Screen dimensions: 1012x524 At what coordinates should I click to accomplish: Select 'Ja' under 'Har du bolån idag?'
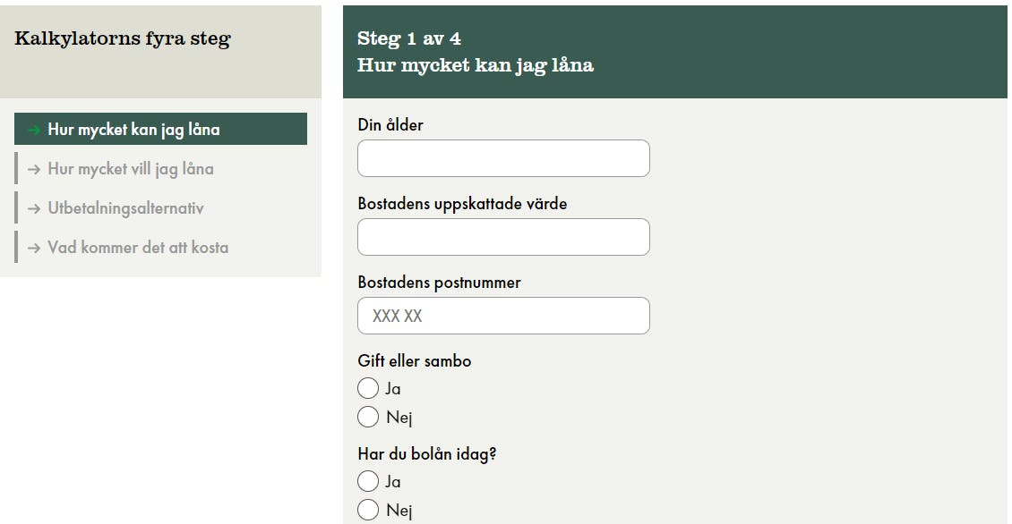click(x=368, y=481)
